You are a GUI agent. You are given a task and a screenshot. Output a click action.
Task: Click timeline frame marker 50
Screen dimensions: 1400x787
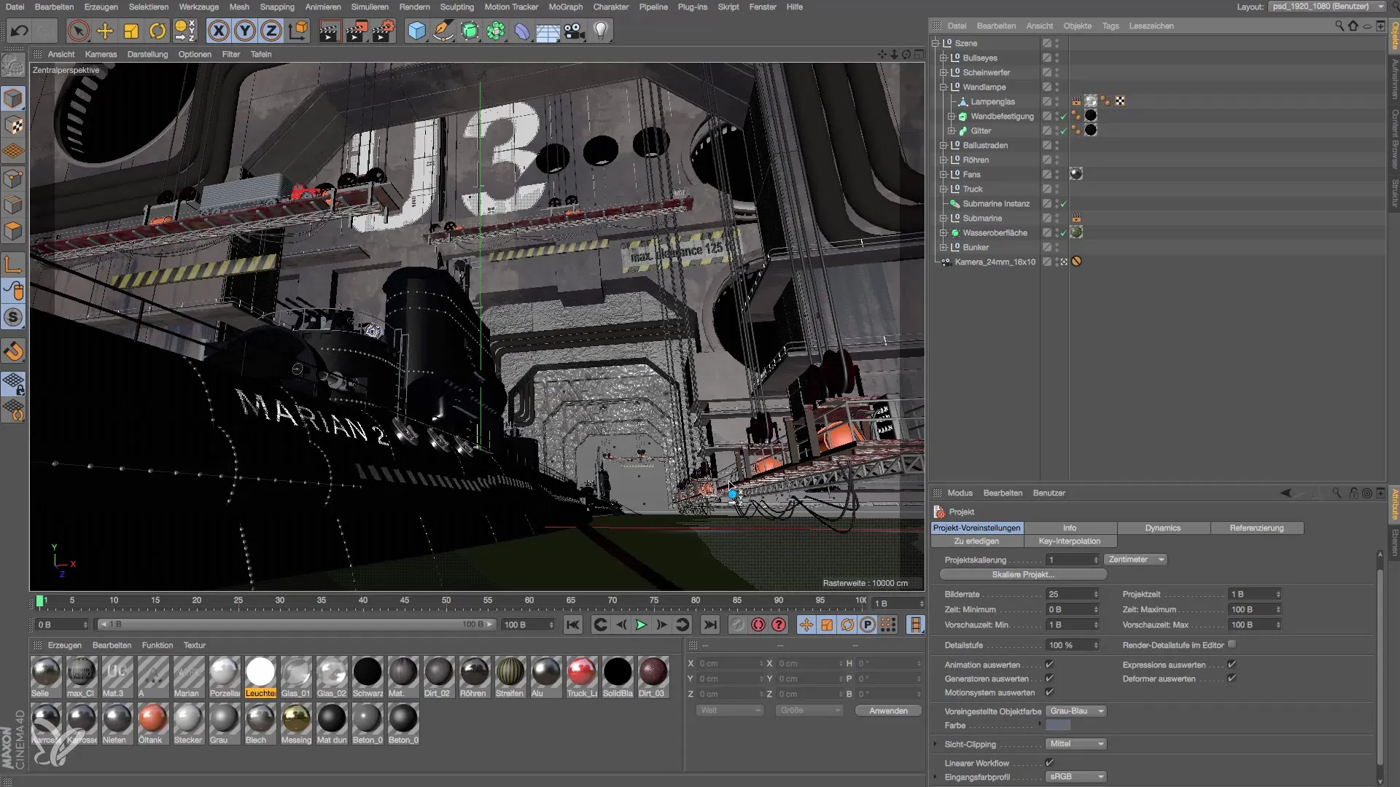446,600
